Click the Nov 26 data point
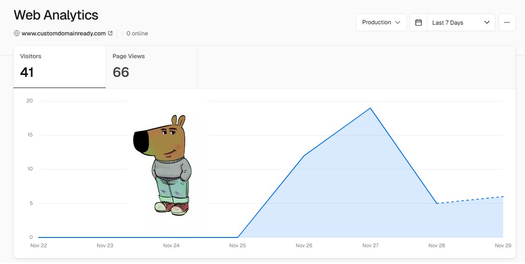 (304, 156)
